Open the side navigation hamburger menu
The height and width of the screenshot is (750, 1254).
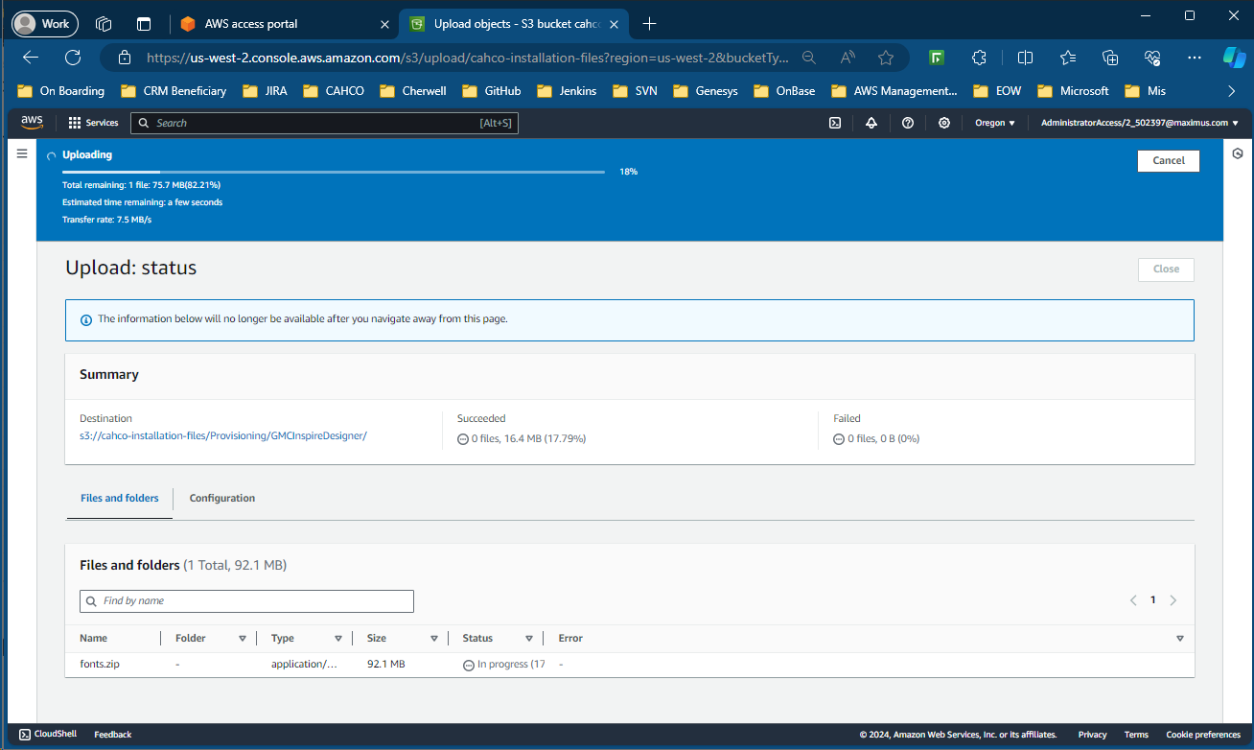click(22, 153)
